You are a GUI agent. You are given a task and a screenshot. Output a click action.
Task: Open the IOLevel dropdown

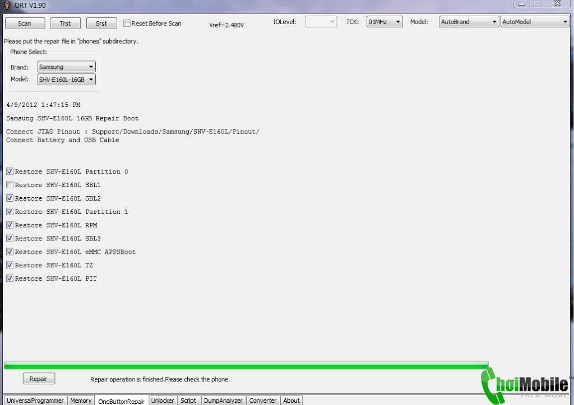point(321,22)
